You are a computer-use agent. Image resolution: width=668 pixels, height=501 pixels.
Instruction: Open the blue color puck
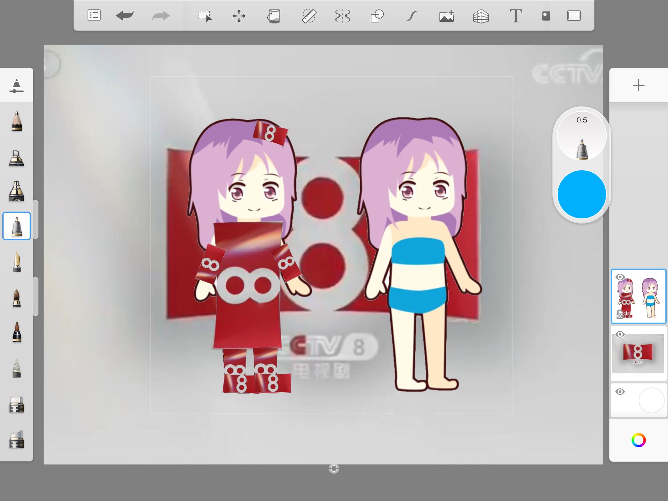click(x=581, y=194)
